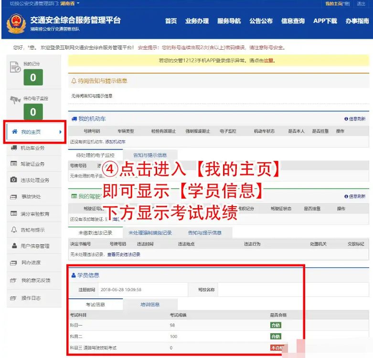Switch to 培训信息 tab
This screenshot has width=373, height=358.
point(150,305)
